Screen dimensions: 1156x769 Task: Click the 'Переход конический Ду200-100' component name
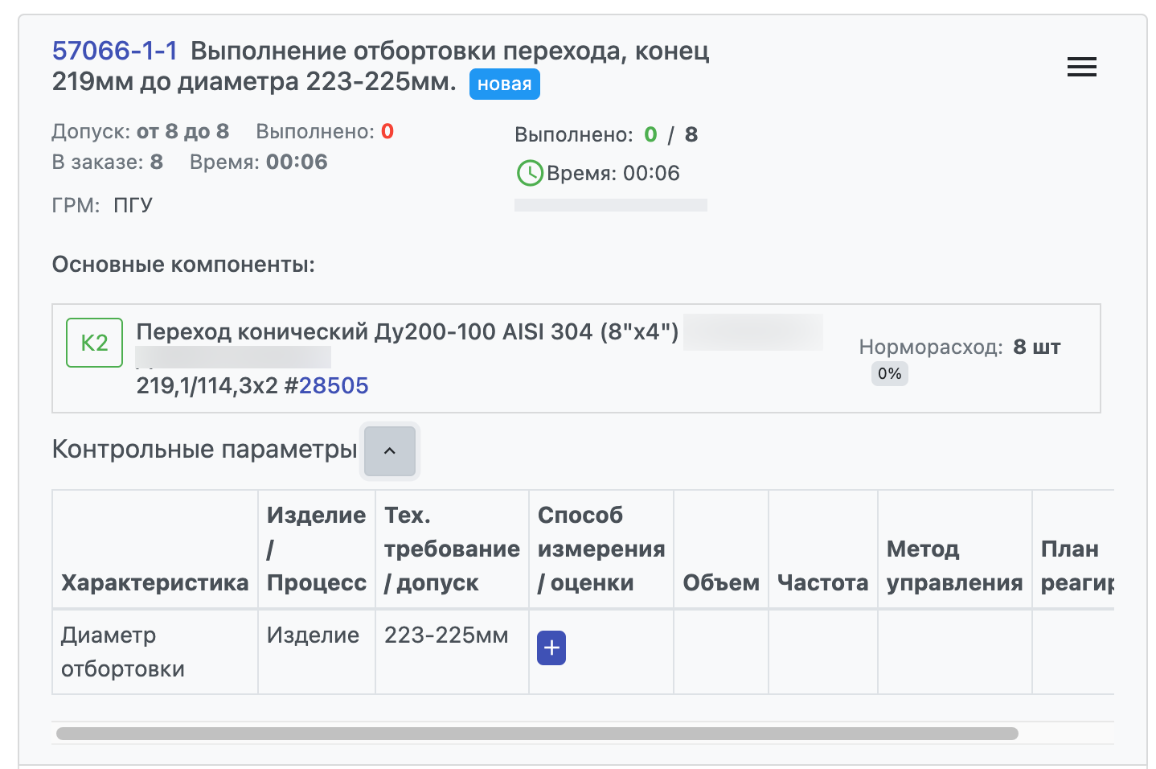click(407, 331)
